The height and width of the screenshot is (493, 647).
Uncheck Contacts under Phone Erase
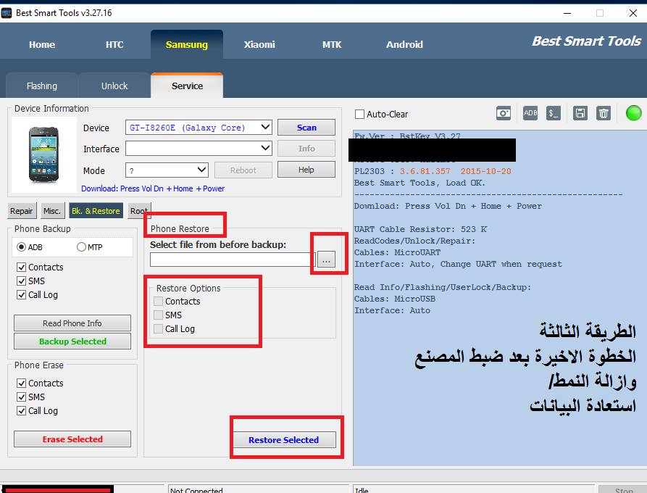[22, 384]
